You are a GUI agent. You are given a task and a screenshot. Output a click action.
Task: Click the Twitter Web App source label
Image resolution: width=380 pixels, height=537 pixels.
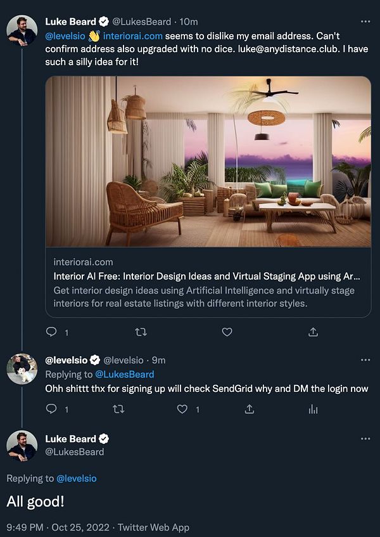click(153, 527)
